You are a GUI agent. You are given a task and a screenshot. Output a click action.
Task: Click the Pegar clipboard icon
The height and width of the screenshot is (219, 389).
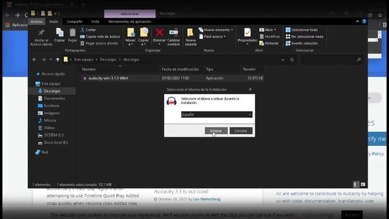(72, 32)
